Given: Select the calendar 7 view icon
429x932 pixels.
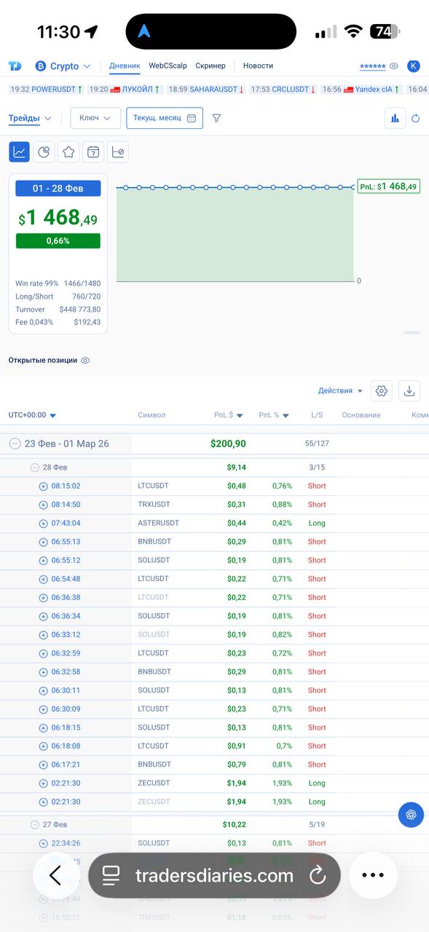Looking at the screenshot, I should (93, 151).
